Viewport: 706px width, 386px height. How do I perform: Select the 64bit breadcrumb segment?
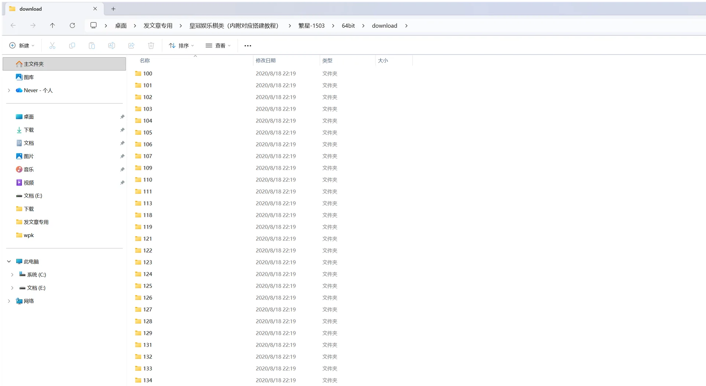348,25
